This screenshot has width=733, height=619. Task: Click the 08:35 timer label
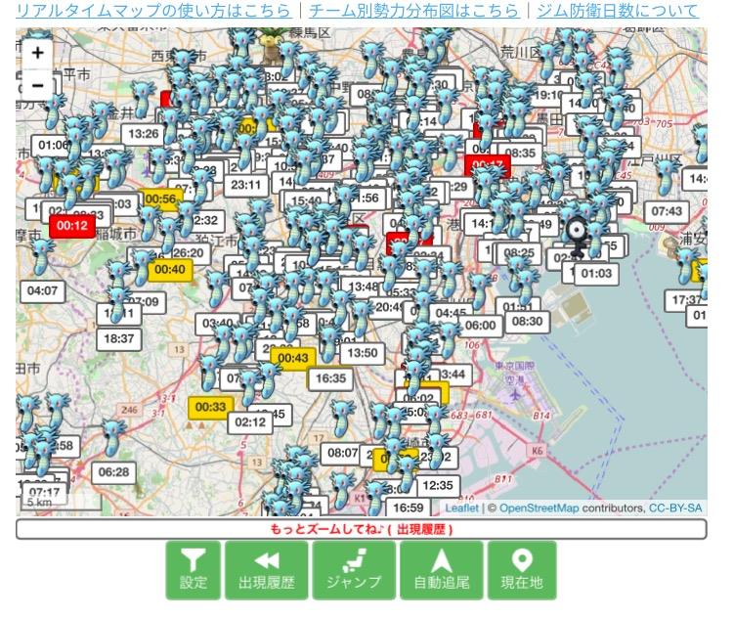click(x=520, y=154)
